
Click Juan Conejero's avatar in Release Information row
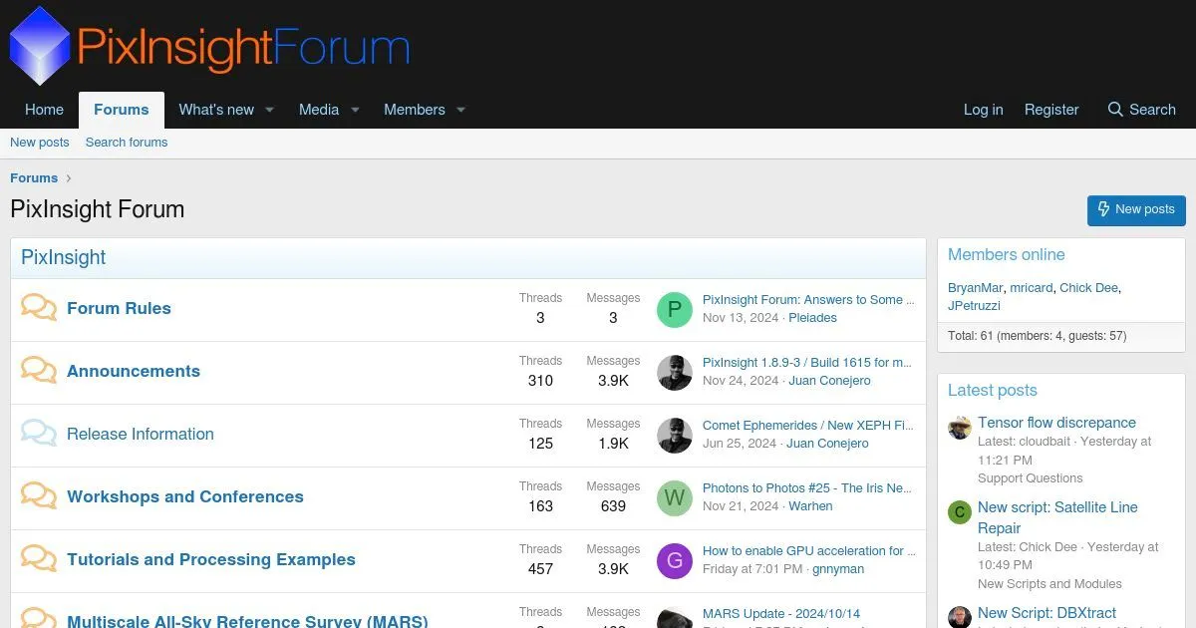(x=675, y=436)
